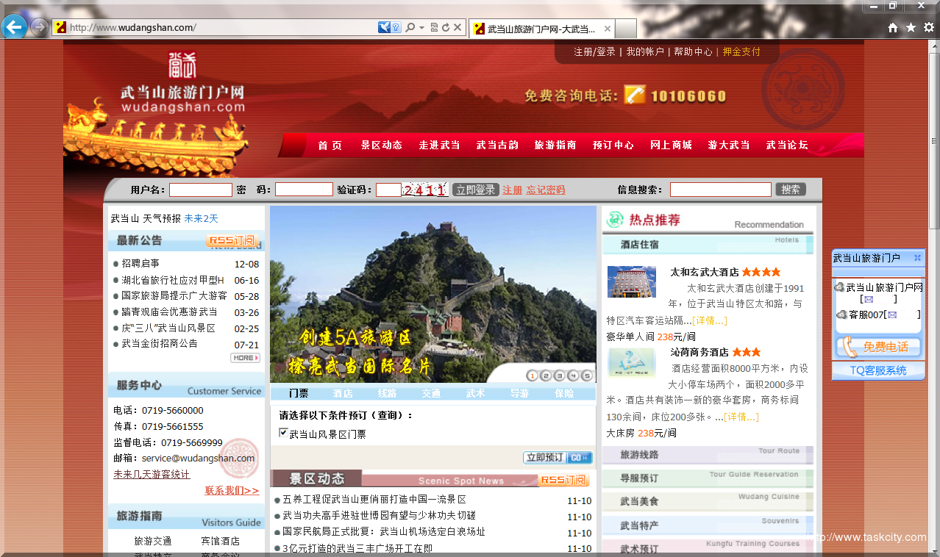Stop loading with the address bar X icon

pyautogui.click(x=457, y=28)
